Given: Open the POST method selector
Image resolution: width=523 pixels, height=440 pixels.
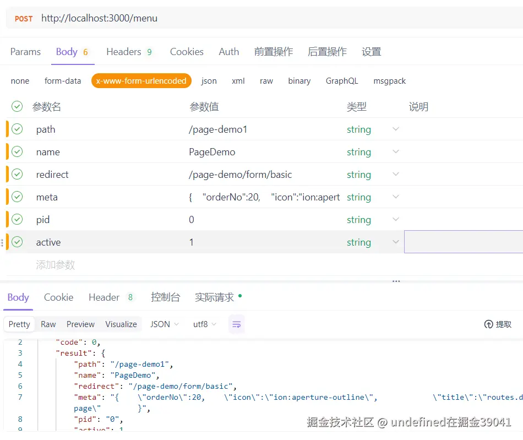Looking at the screenshot, I should coord(24,19).
